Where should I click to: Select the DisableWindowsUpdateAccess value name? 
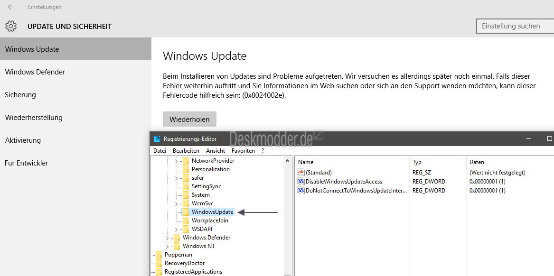pos(344,182)
